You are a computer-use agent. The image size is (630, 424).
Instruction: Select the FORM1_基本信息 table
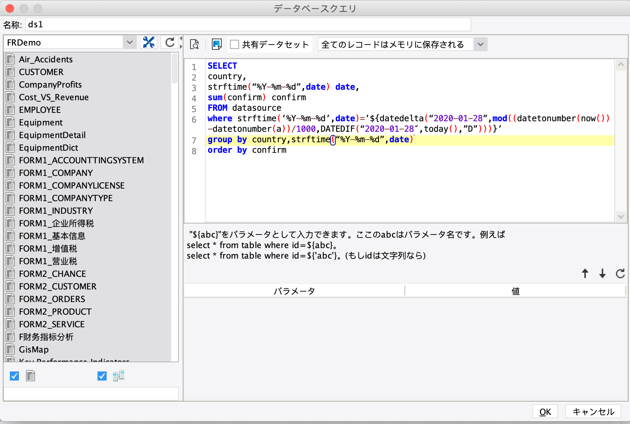(x=52, y=236)
